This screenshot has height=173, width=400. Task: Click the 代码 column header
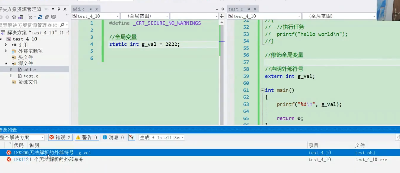pyautogui.click(x=19, y=145)
